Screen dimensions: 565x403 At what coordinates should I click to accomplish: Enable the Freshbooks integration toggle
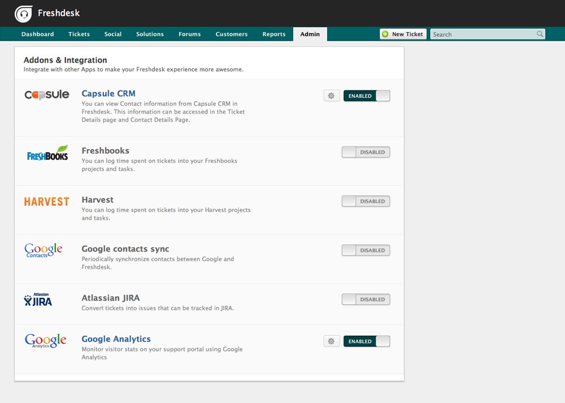366,152
